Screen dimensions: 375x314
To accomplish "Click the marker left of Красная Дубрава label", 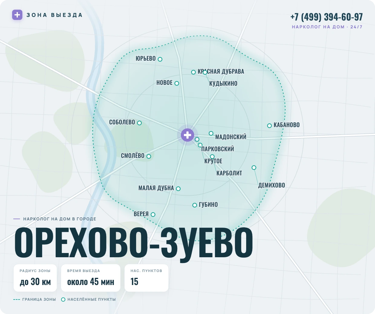I will coord(193,72).
